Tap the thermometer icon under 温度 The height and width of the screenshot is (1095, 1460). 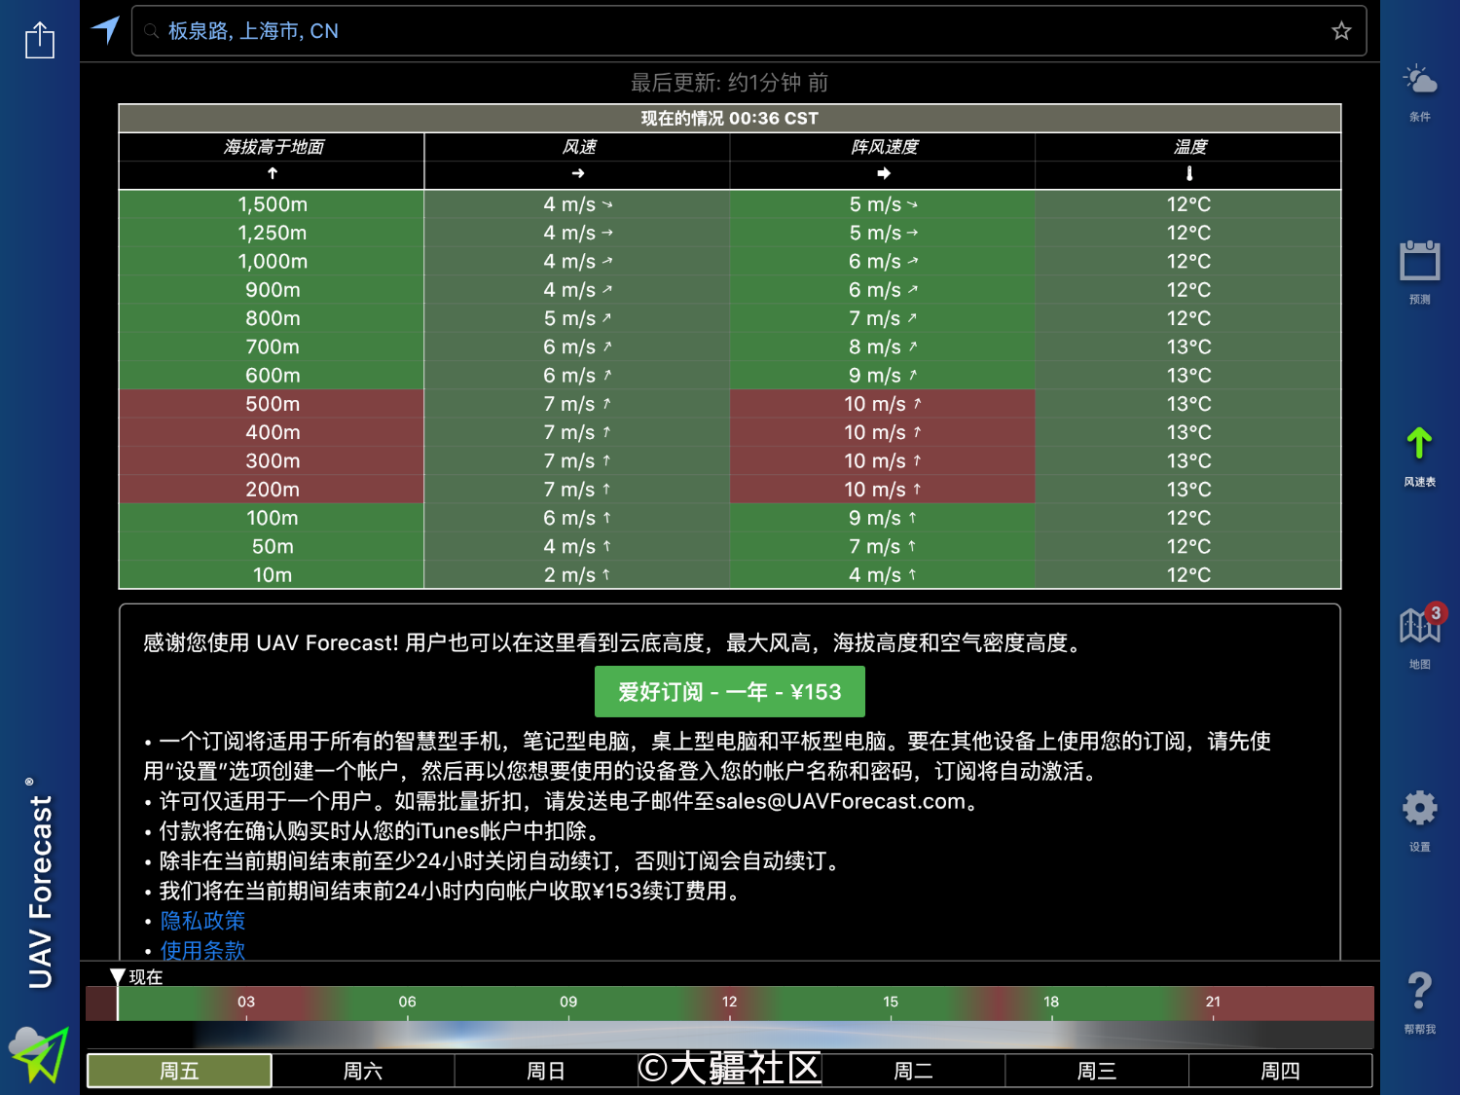(1189, 173)
